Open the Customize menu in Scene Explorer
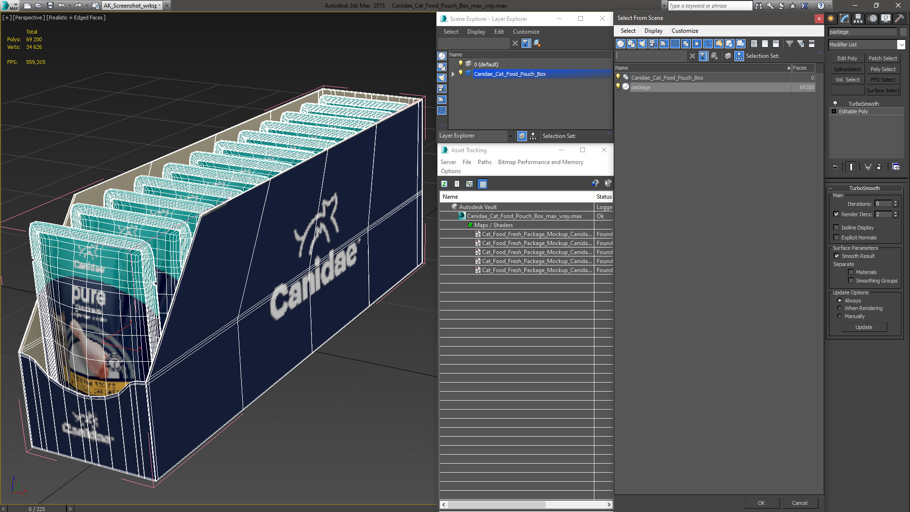Image resolution: width=910 pixels, height=512 pixels. [526, 32]
